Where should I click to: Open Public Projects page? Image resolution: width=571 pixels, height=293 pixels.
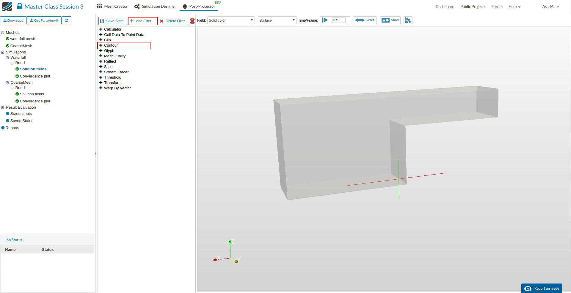pos(473,7)
